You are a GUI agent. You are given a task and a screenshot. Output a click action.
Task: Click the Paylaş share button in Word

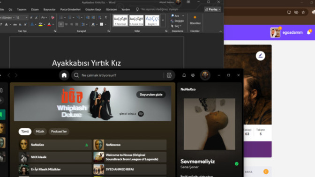(213, 9)
